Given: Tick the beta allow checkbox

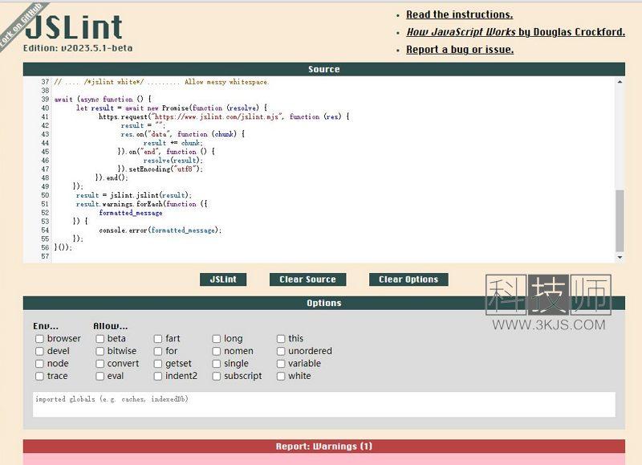Looking at the screenshot, I should pos(100,339).
